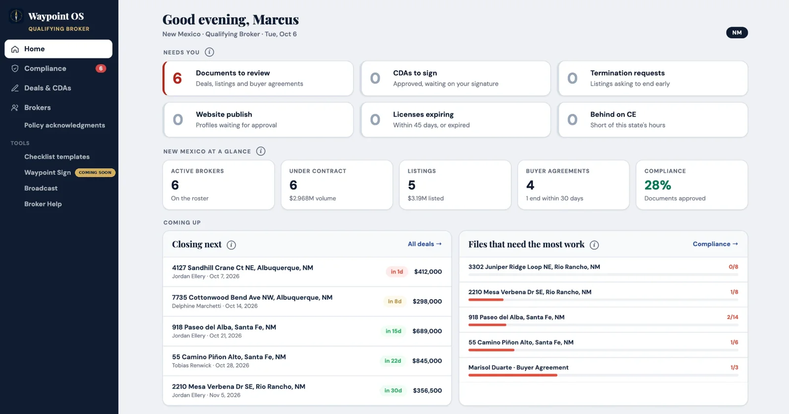Open the Compliance menu item

pos(59,69)
